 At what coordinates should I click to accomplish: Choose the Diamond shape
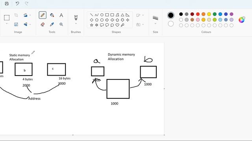coord(92,20)
